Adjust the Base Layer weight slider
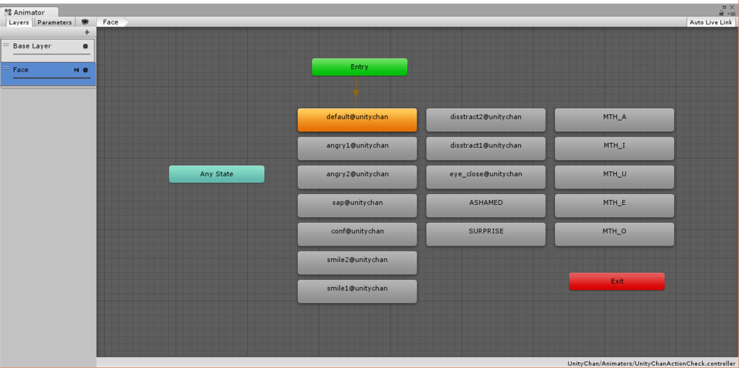The width and height of the screenshot is (739, 368). click(51, 54)
